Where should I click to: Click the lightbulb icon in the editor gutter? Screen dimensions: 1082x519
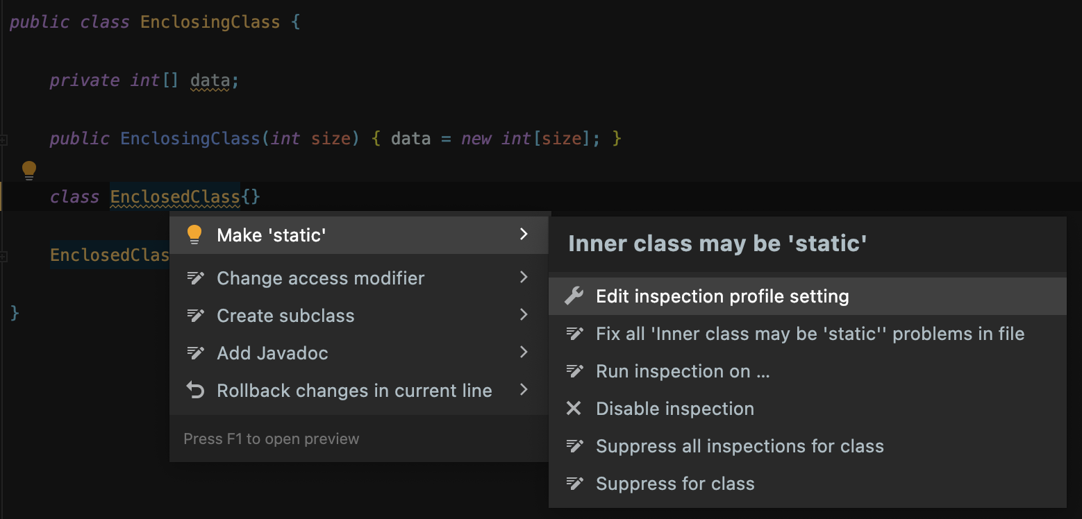tap(29, 170)
